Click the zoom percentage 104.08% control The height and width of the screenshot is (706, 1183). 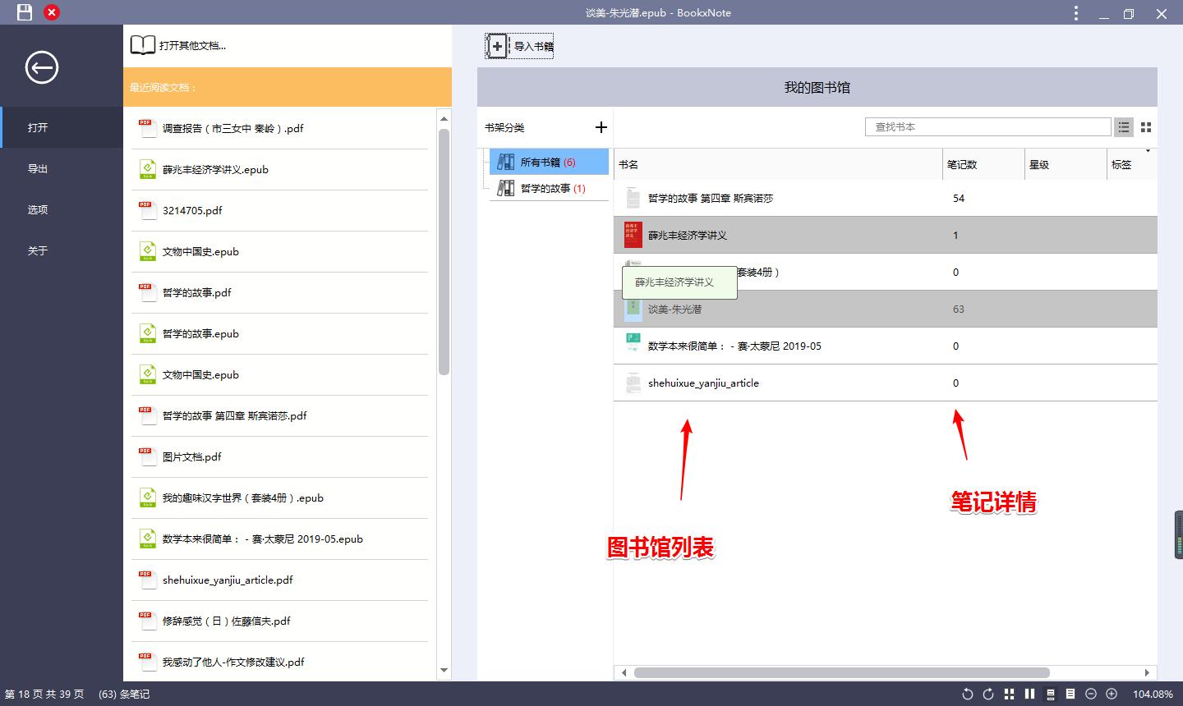[x=1154, y=694]
